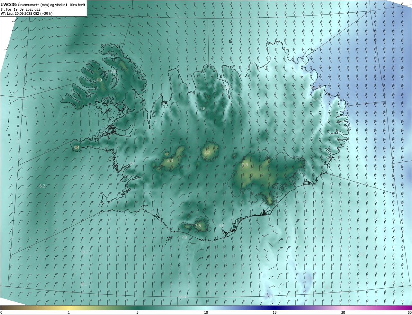
Task: Click the 4.0 value in the Westfjords
Action: pos(99,80)
